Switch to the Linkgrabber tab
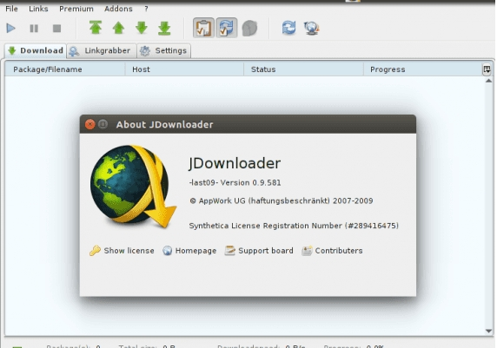Viewport: 497px width, 348px height. pos(102,50)
